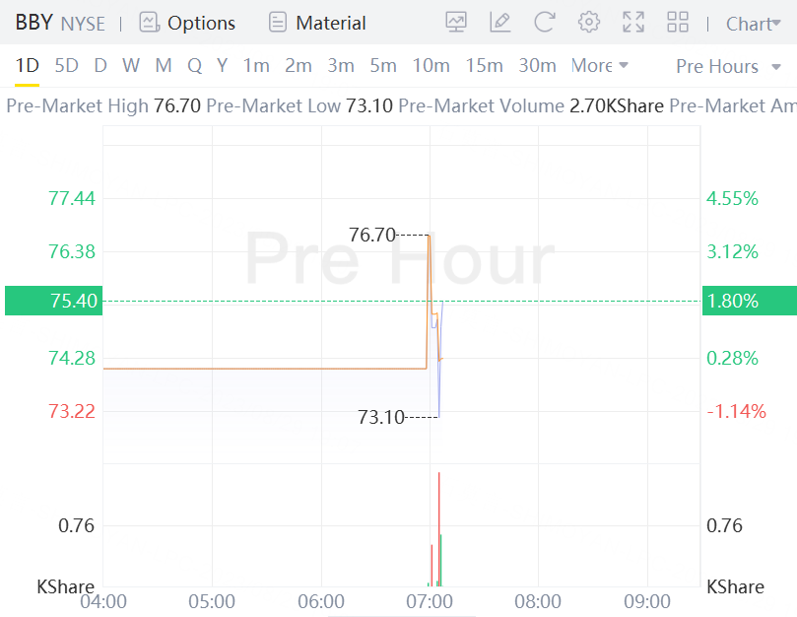
Task: Click the 75.40 current price label
Action: 52,301
